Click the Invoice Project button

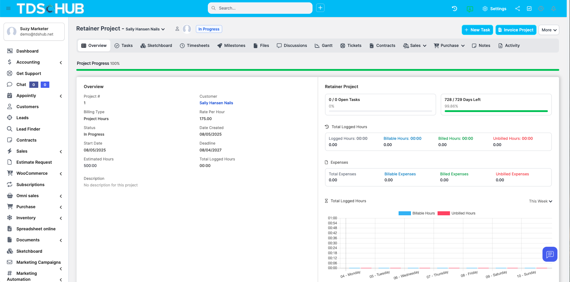tap(516, 30)
